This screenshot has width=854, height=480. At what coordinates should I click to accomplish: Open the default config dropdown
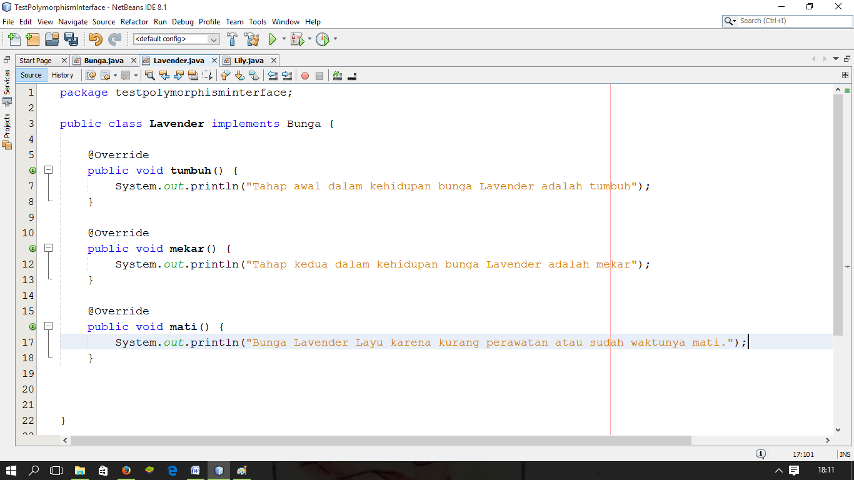[214, 39]
